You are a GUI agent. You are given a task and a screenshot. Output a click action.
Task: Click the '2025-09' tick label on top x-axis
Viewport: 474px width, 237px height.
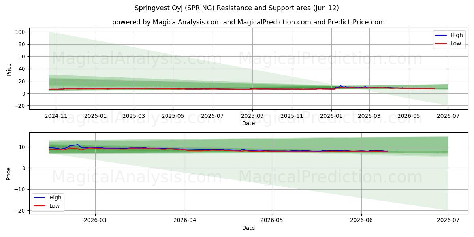[252, 116]
